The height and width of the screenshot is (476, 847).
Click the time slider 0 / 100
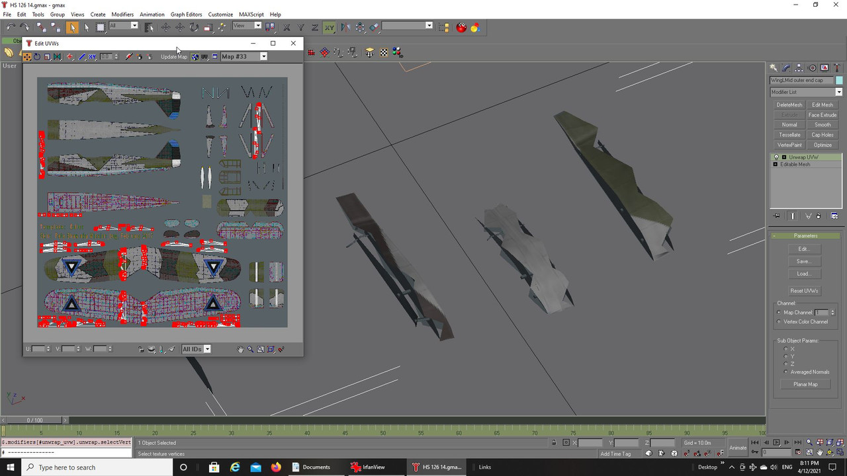[x=34, y=420]
